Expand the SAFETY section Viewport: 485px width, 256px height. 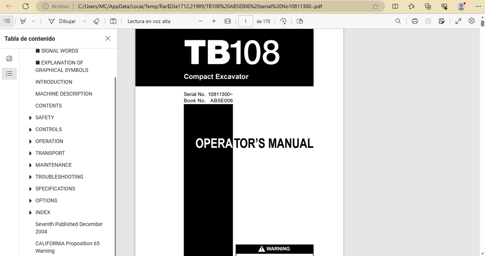[x=30, y=118]
